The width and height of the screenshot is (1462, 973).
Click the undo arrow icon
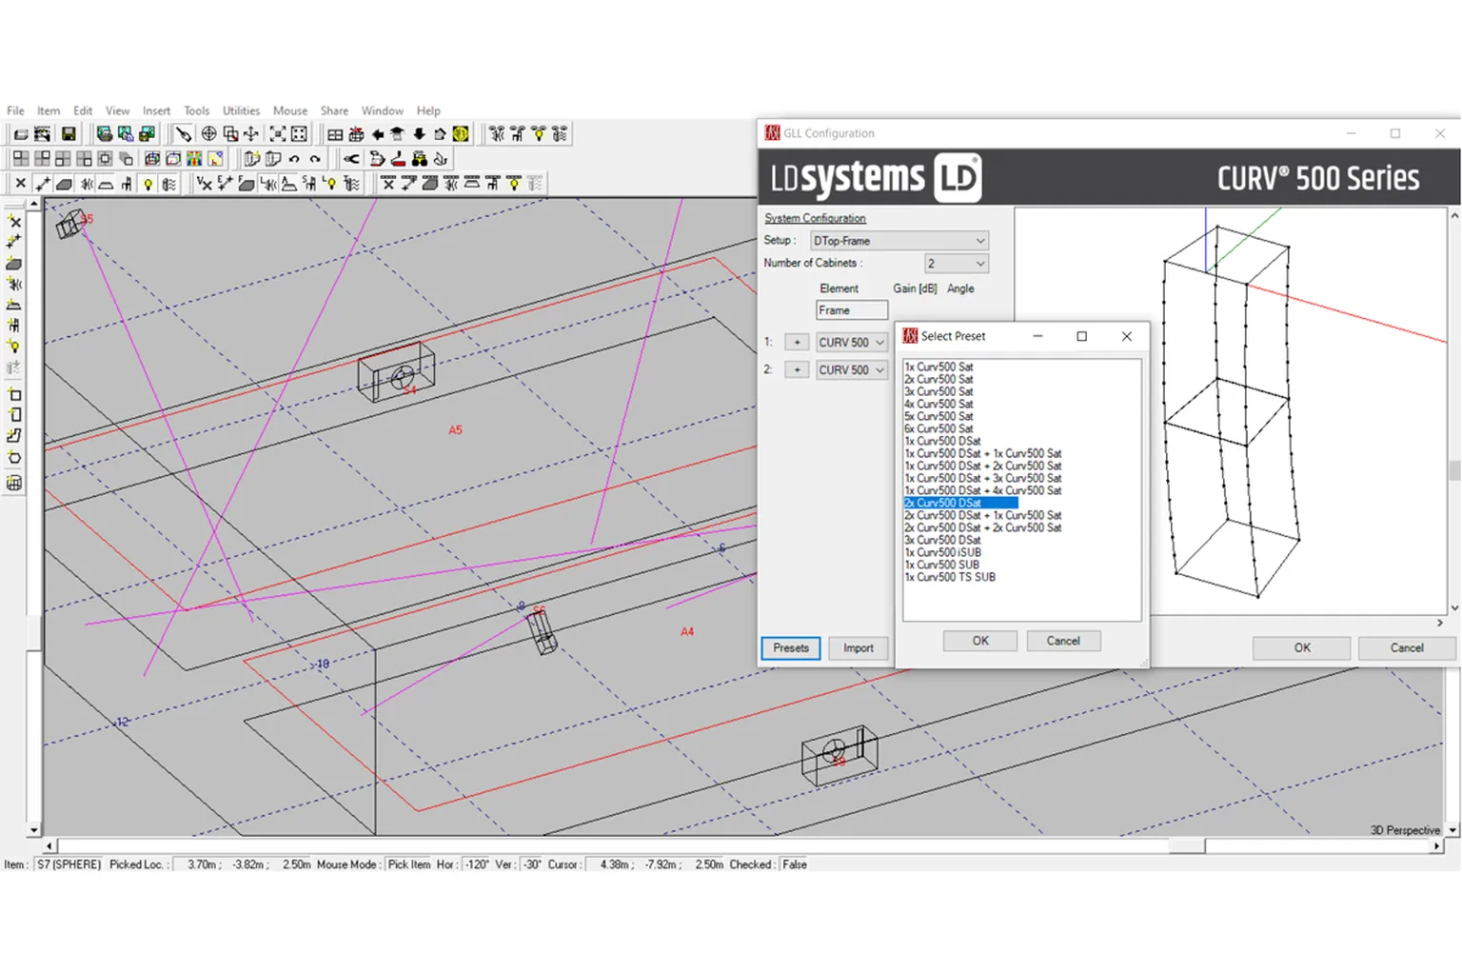295,159
